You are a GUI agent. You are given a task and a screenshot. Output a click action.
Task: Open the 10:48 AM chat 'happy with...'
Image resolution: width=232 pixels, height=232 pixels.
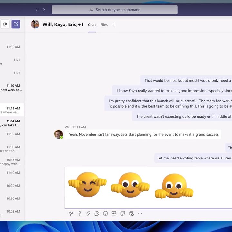12,162
